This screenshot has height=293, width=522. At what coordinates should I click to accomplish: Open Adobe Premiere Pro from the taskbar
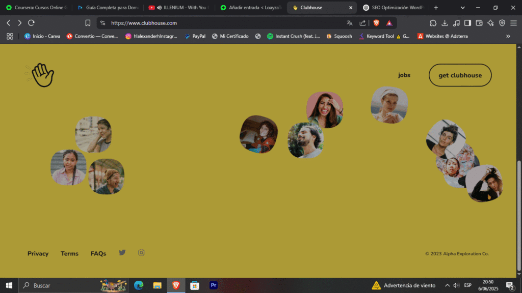(214, 285)
